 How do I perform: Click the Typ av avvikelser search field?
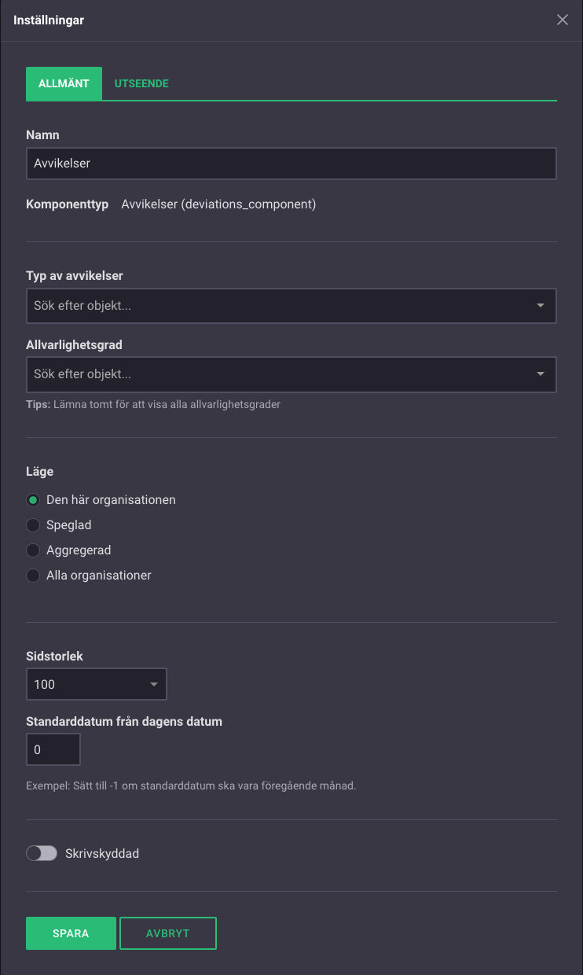pos(275,306)
